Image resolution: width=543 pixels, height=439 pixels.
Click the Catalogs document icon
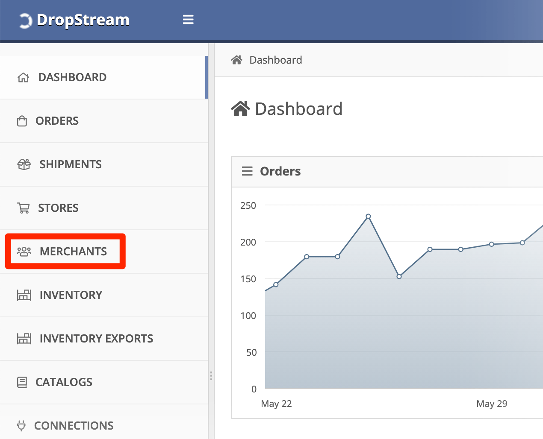click(x=24, y=382)
